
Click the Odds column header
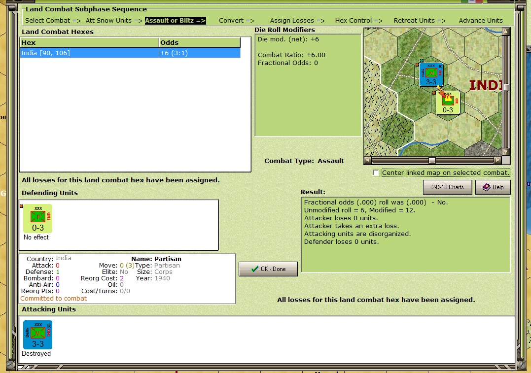coord(200,43)
